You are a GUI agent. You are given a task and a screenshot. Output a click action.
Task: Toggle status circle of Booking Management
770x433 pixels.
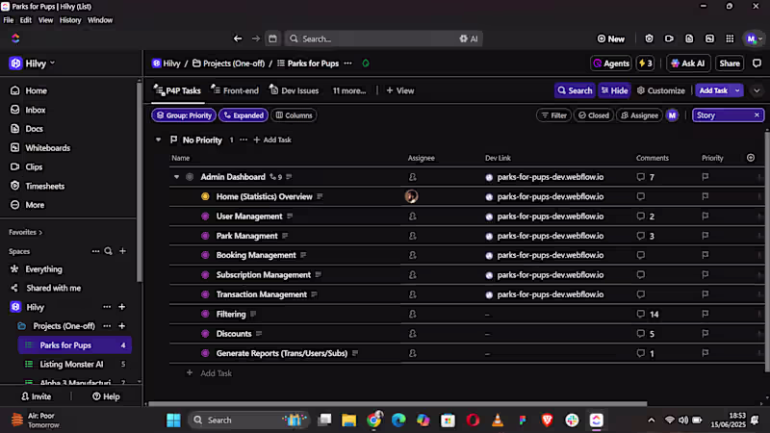click(x=205, y=255)
